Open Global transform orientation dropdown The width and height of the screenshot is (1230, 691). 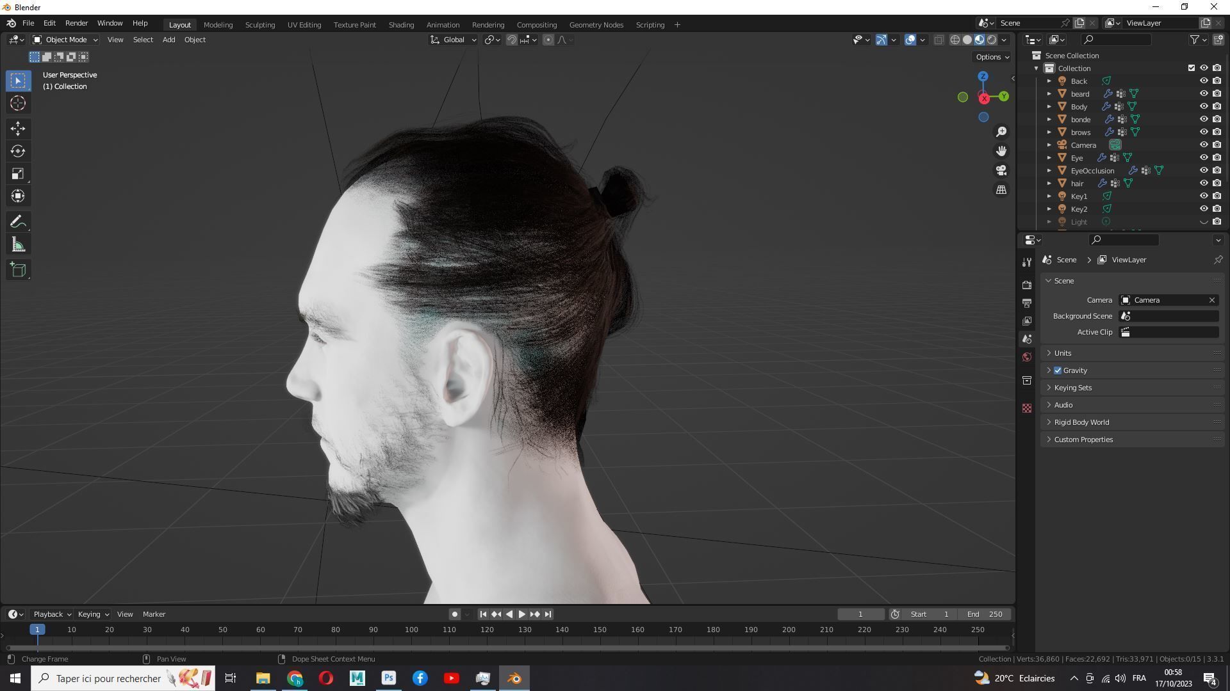pyautogui.click(x=453, y=40)
